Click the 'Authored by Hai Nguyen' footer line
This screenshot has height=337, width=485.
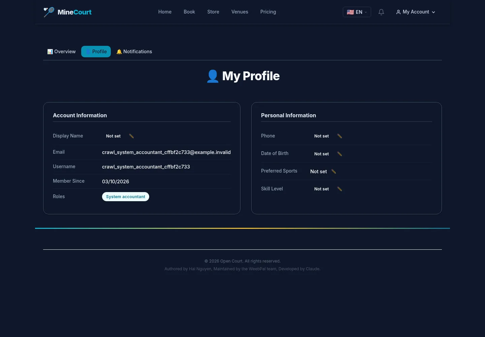pyautogui.click(x=243, y=269)
